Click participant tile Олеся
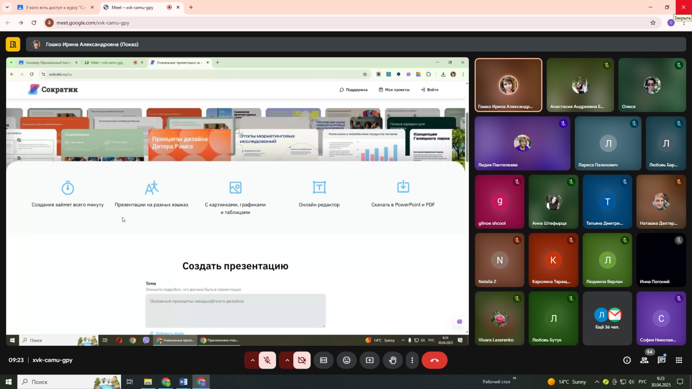The height and width of the screenshot is (389, 692). click(652, 85)
